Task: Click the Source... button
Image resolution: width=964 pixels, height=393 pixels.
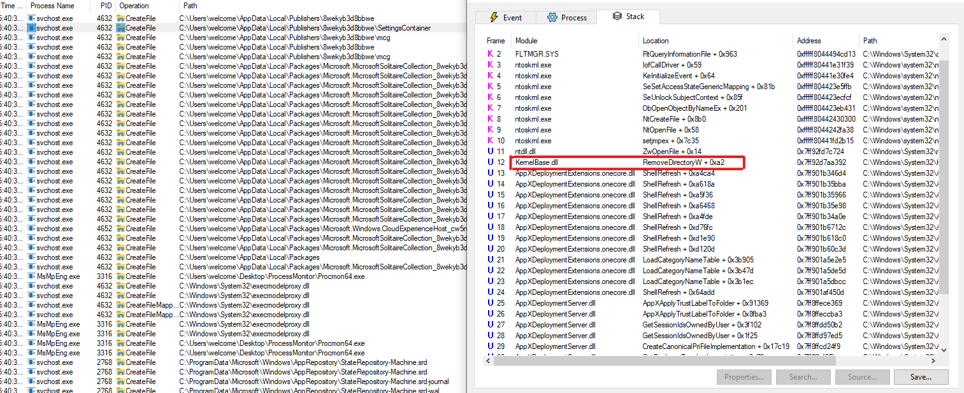Action: (862, 376)
